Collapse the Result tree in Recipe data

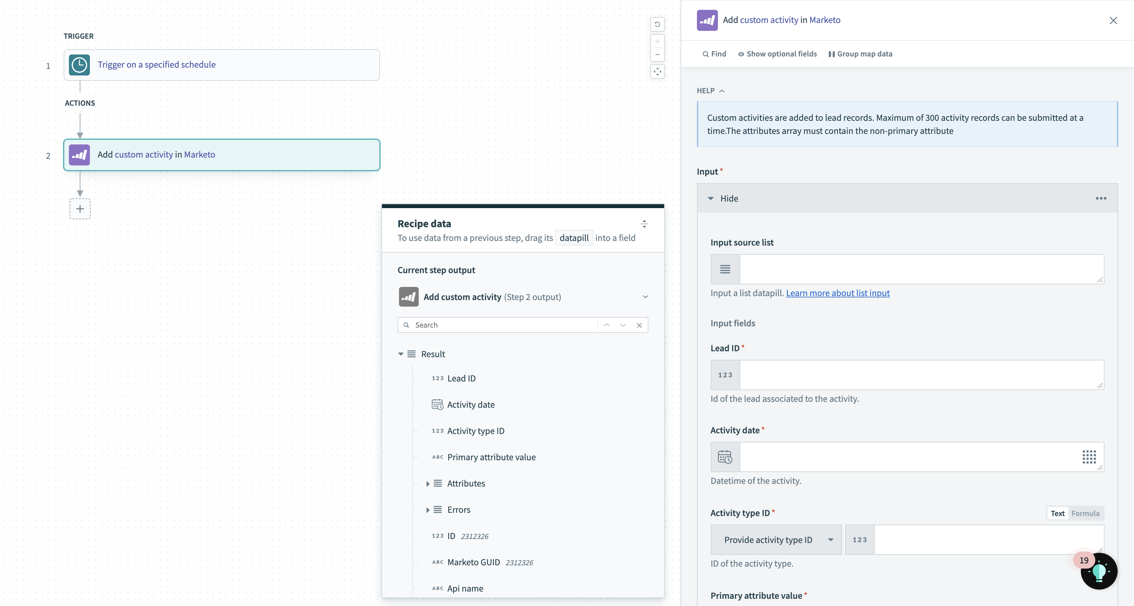tap(401, 354)
